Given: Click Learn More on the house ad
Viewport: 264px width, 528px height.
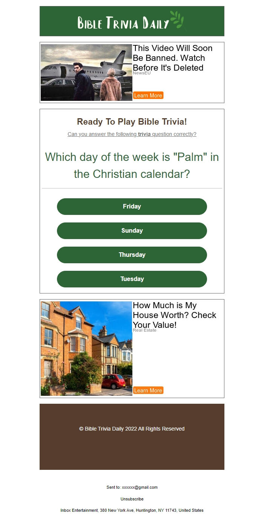Looking at the screenshot, I should [148, 391].
